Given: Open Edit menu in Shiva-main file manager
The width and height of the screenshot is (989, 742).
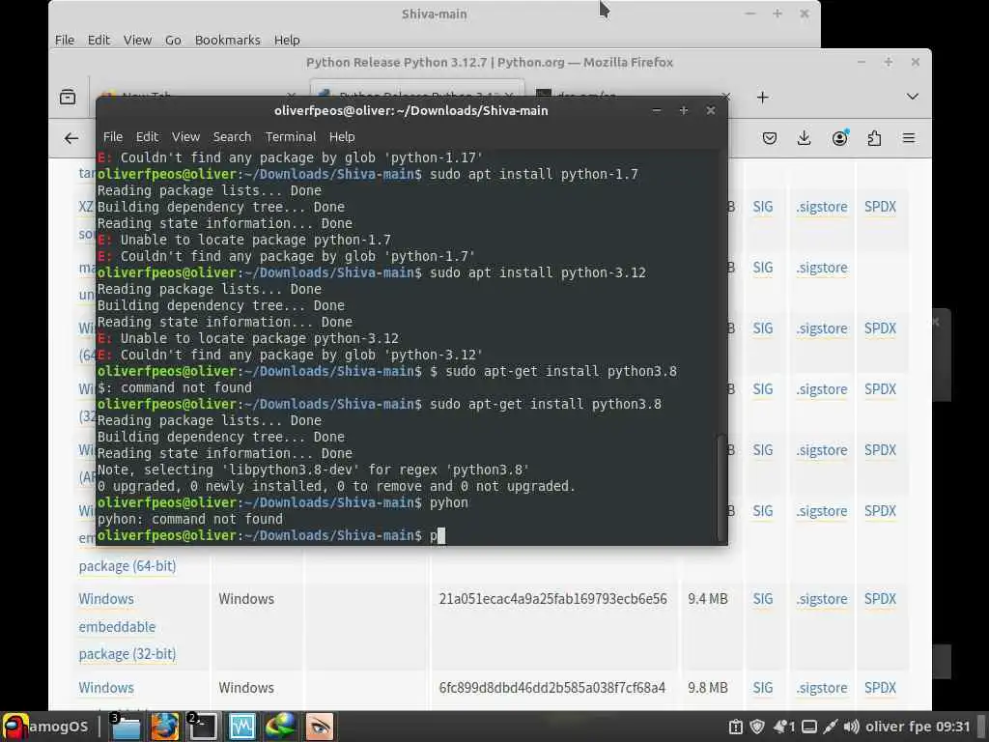Looking at the screenshot, I should click(x=99, y=40).
